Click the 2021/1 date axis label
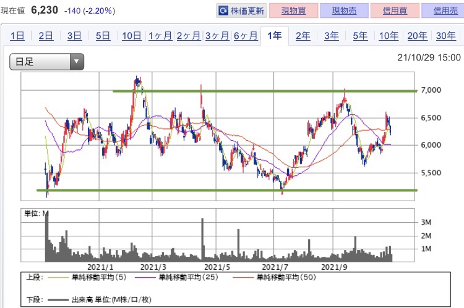The image size is (464, 308). (100, 267)
